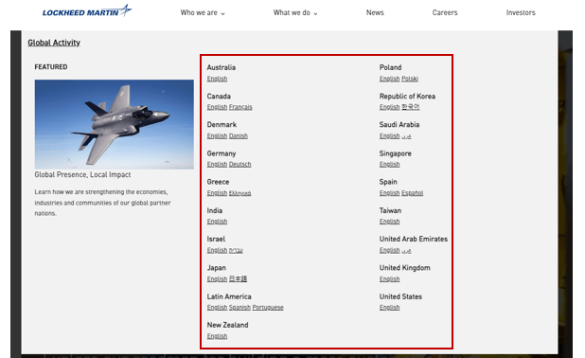Open Japan English site

217,278
